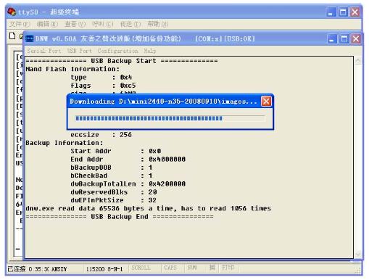Minimize the ttyS0 HyperTerminal window
The image size is (369, 280).
(x=331, y=12)
